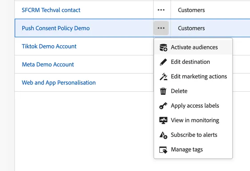The image size is (250, 171).
Task: Open Web and App Personalisation link
Action: click(59, 83)
